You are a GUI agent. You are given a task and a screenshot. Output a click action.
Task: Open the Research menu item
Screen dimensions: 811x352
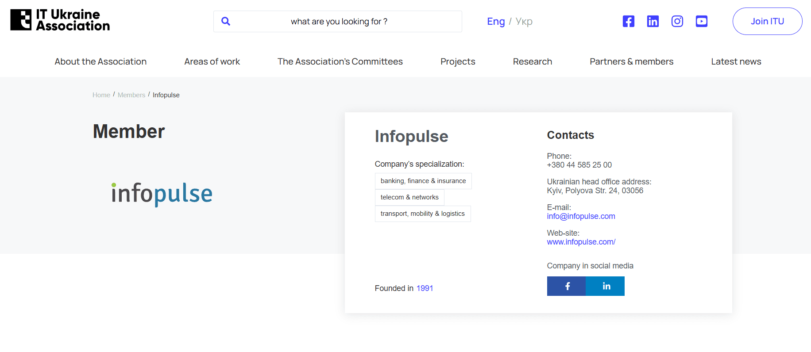tap(533, 61)
